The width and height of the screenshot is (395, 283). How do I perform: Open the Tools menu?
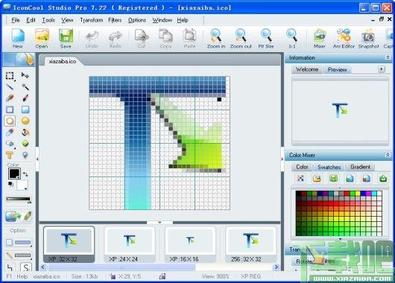tap(48, 20)
